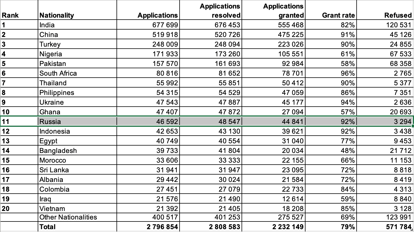Screen dimensions: 414x232
Task: Click Bangladesh's 48% grant rate cell
Action: click(x=331, y=151)
